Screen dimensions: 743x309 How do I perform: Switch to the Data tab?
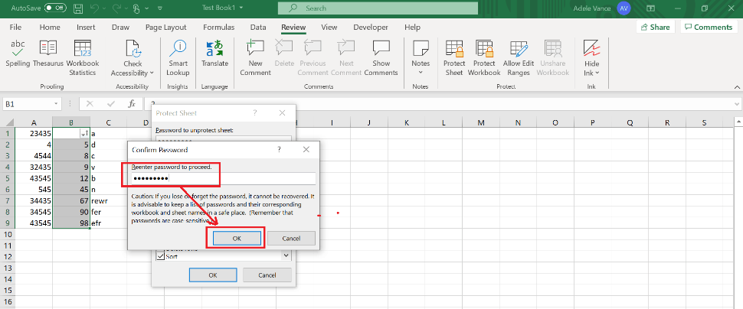[258, 27]
